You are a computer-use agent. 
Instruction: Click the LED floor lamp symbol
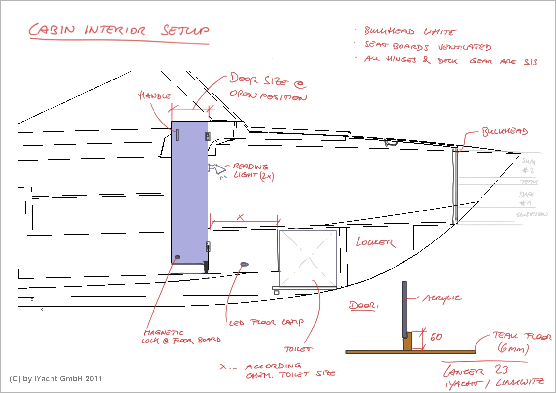(x=244, y=264)
